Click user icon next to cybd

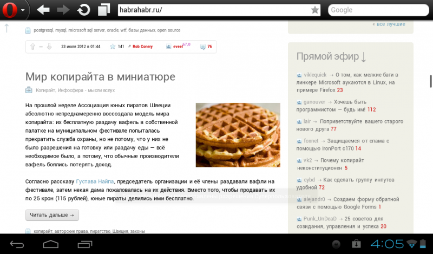pyautogui.click(x=299, y=180)
